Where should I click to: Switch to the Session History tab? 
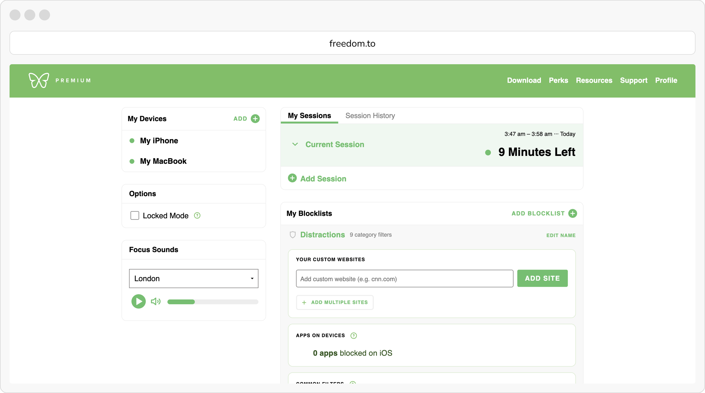click(x=370, y=115)
